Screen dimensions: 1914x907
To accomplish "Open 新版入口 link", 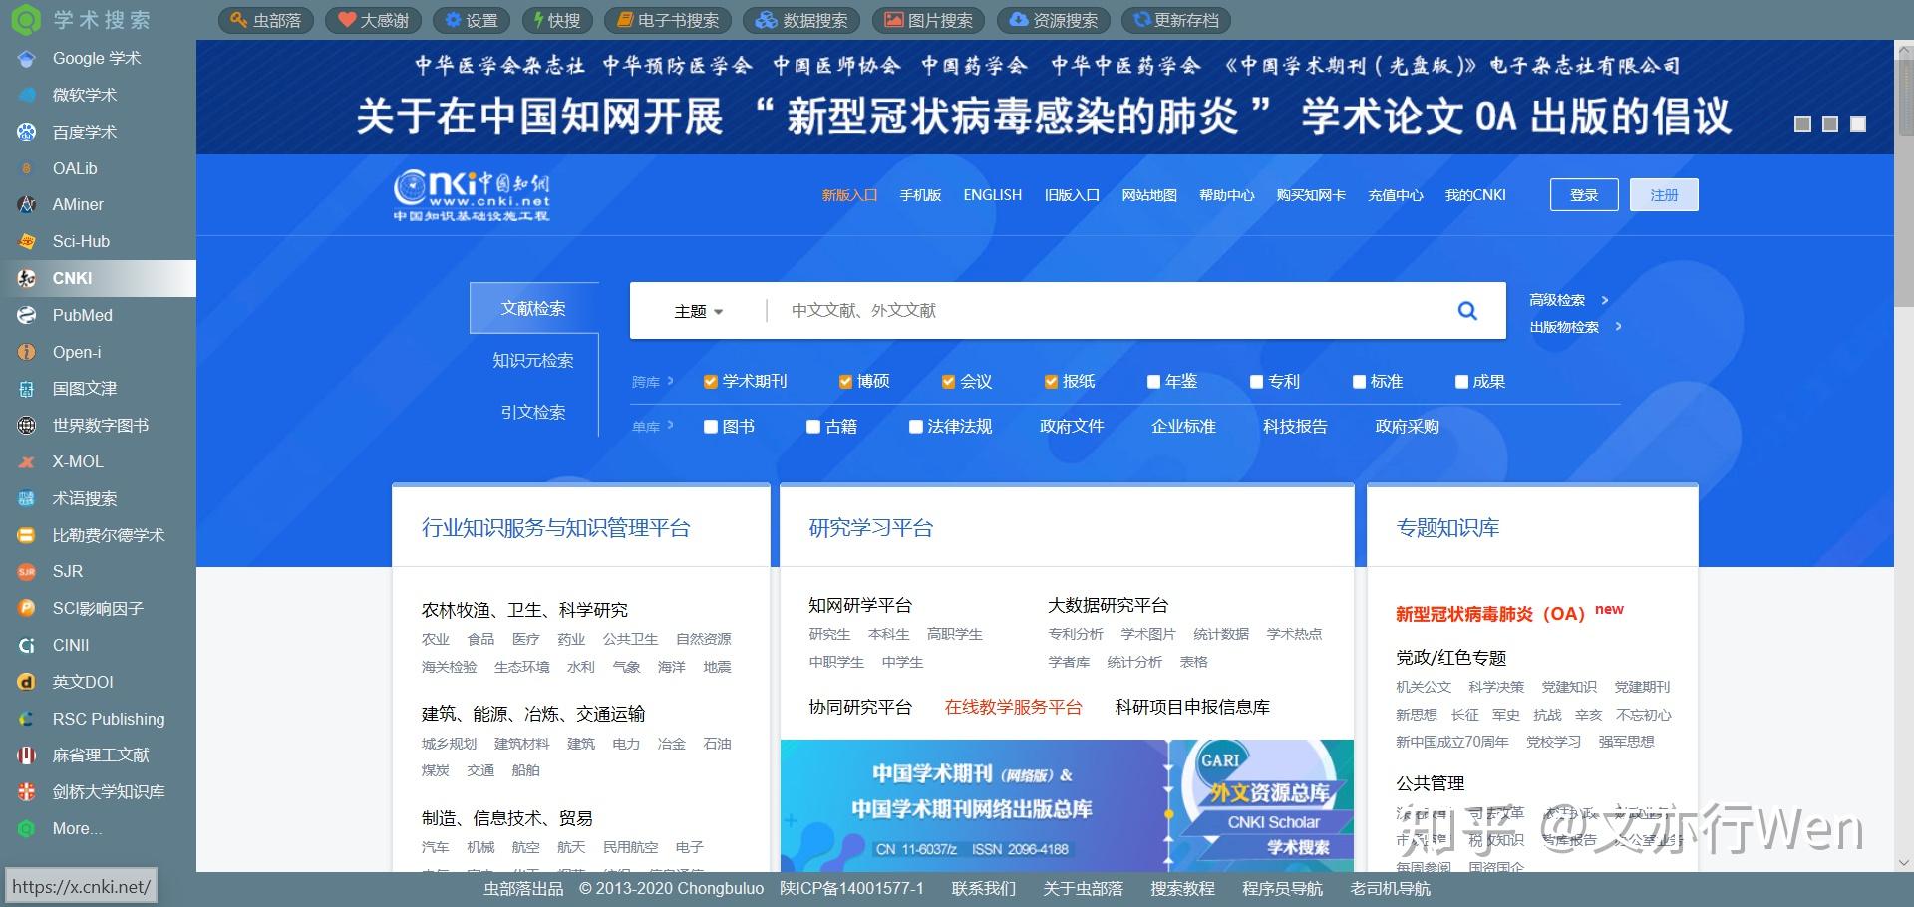I will (x=849, y=195).
